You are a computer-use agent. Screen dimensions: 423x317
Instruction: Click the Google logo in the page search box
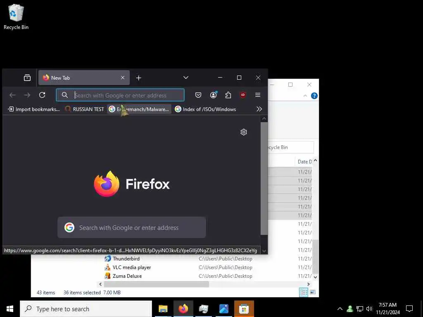click(69, 227)
